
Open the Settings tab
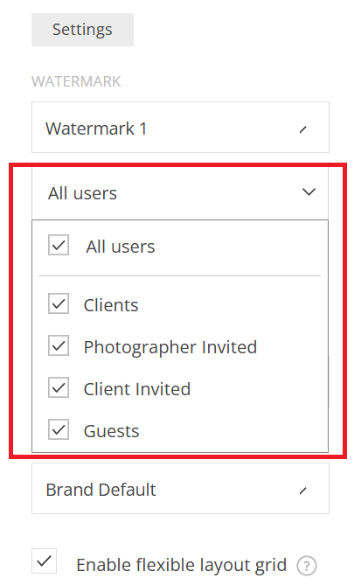[x=82, y=30]
